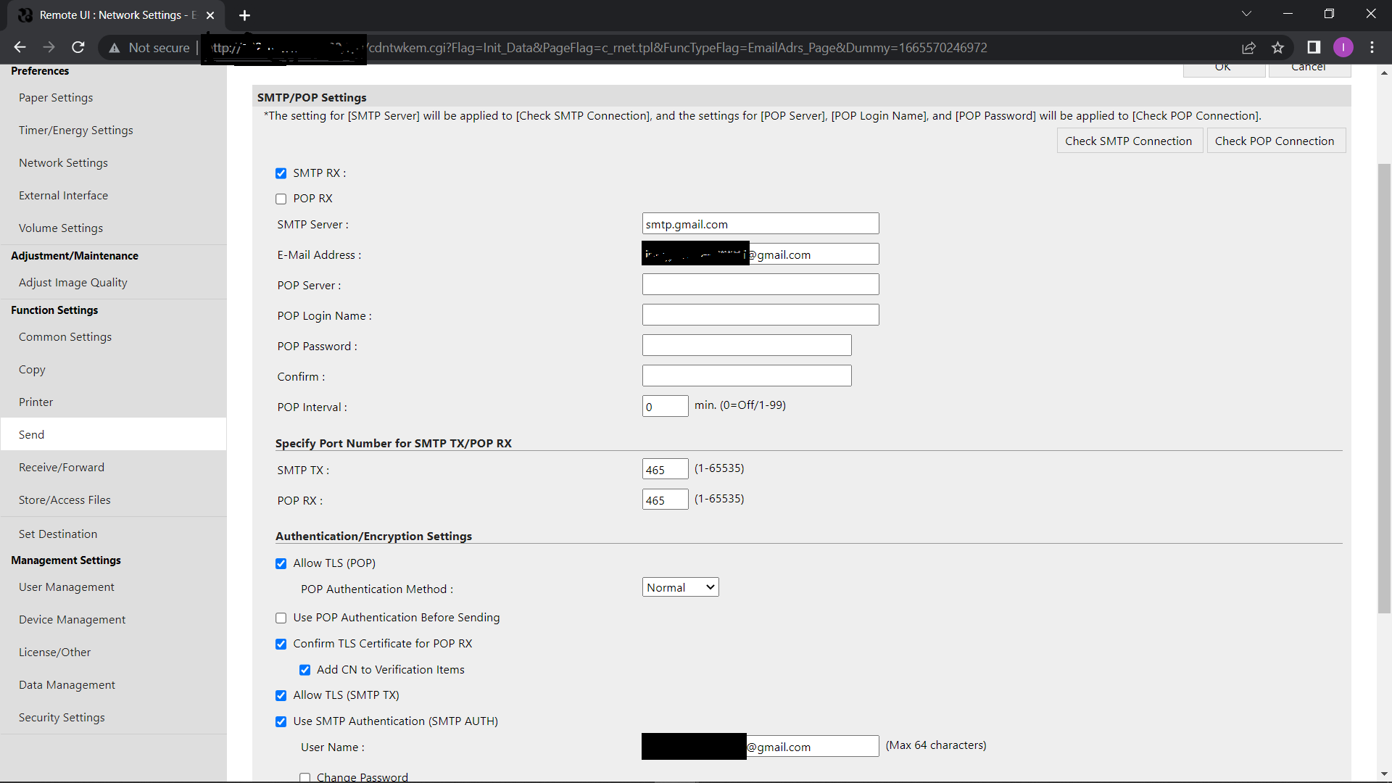This screenshot has width=1392, height=783.
Task: Reload the page with refresh icon
Action: pyautogui.click(x=78, y=47)
